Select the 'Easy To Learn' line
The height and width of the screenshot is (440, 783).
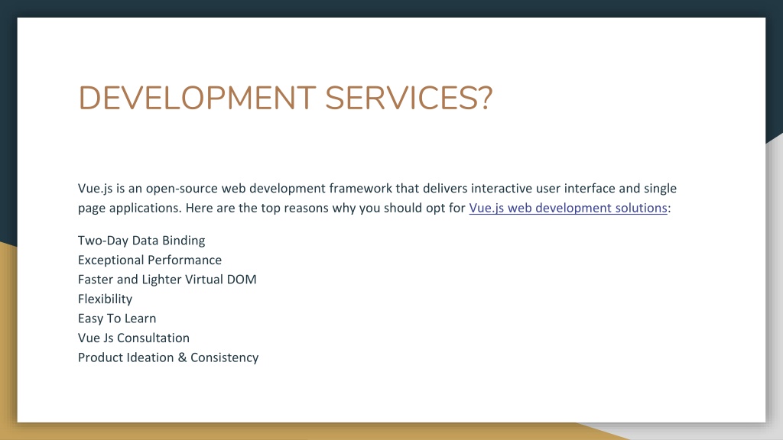pos(117,319)
